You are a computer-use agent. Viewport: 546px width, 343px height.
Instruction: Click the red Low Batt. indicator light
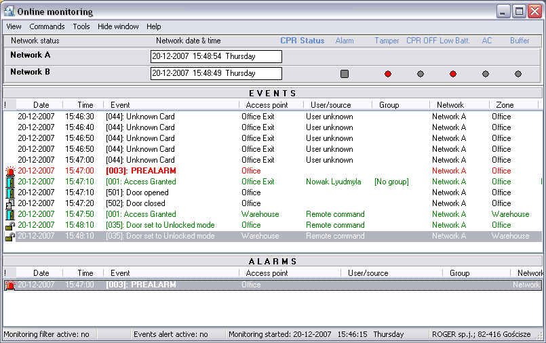coord(453,74)
